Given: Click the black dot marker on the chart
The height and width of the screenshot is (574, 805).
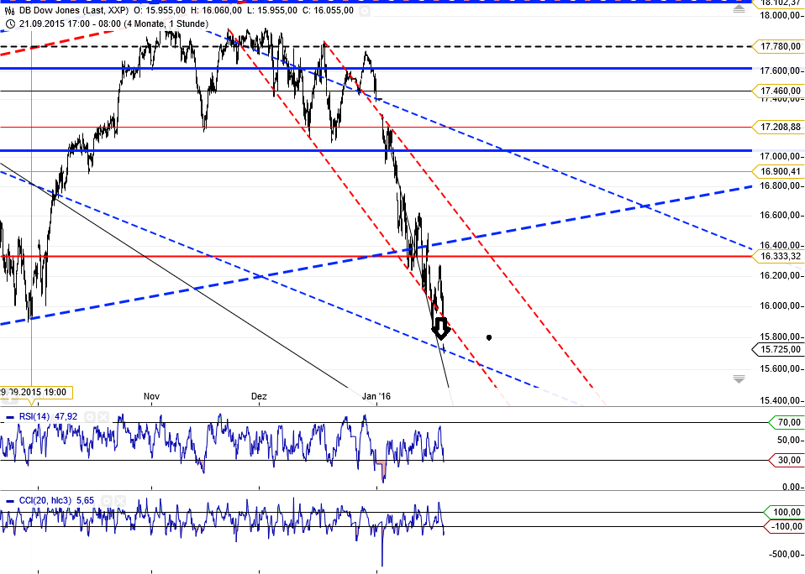Looking at the screenshot, I should click(489, 337).
